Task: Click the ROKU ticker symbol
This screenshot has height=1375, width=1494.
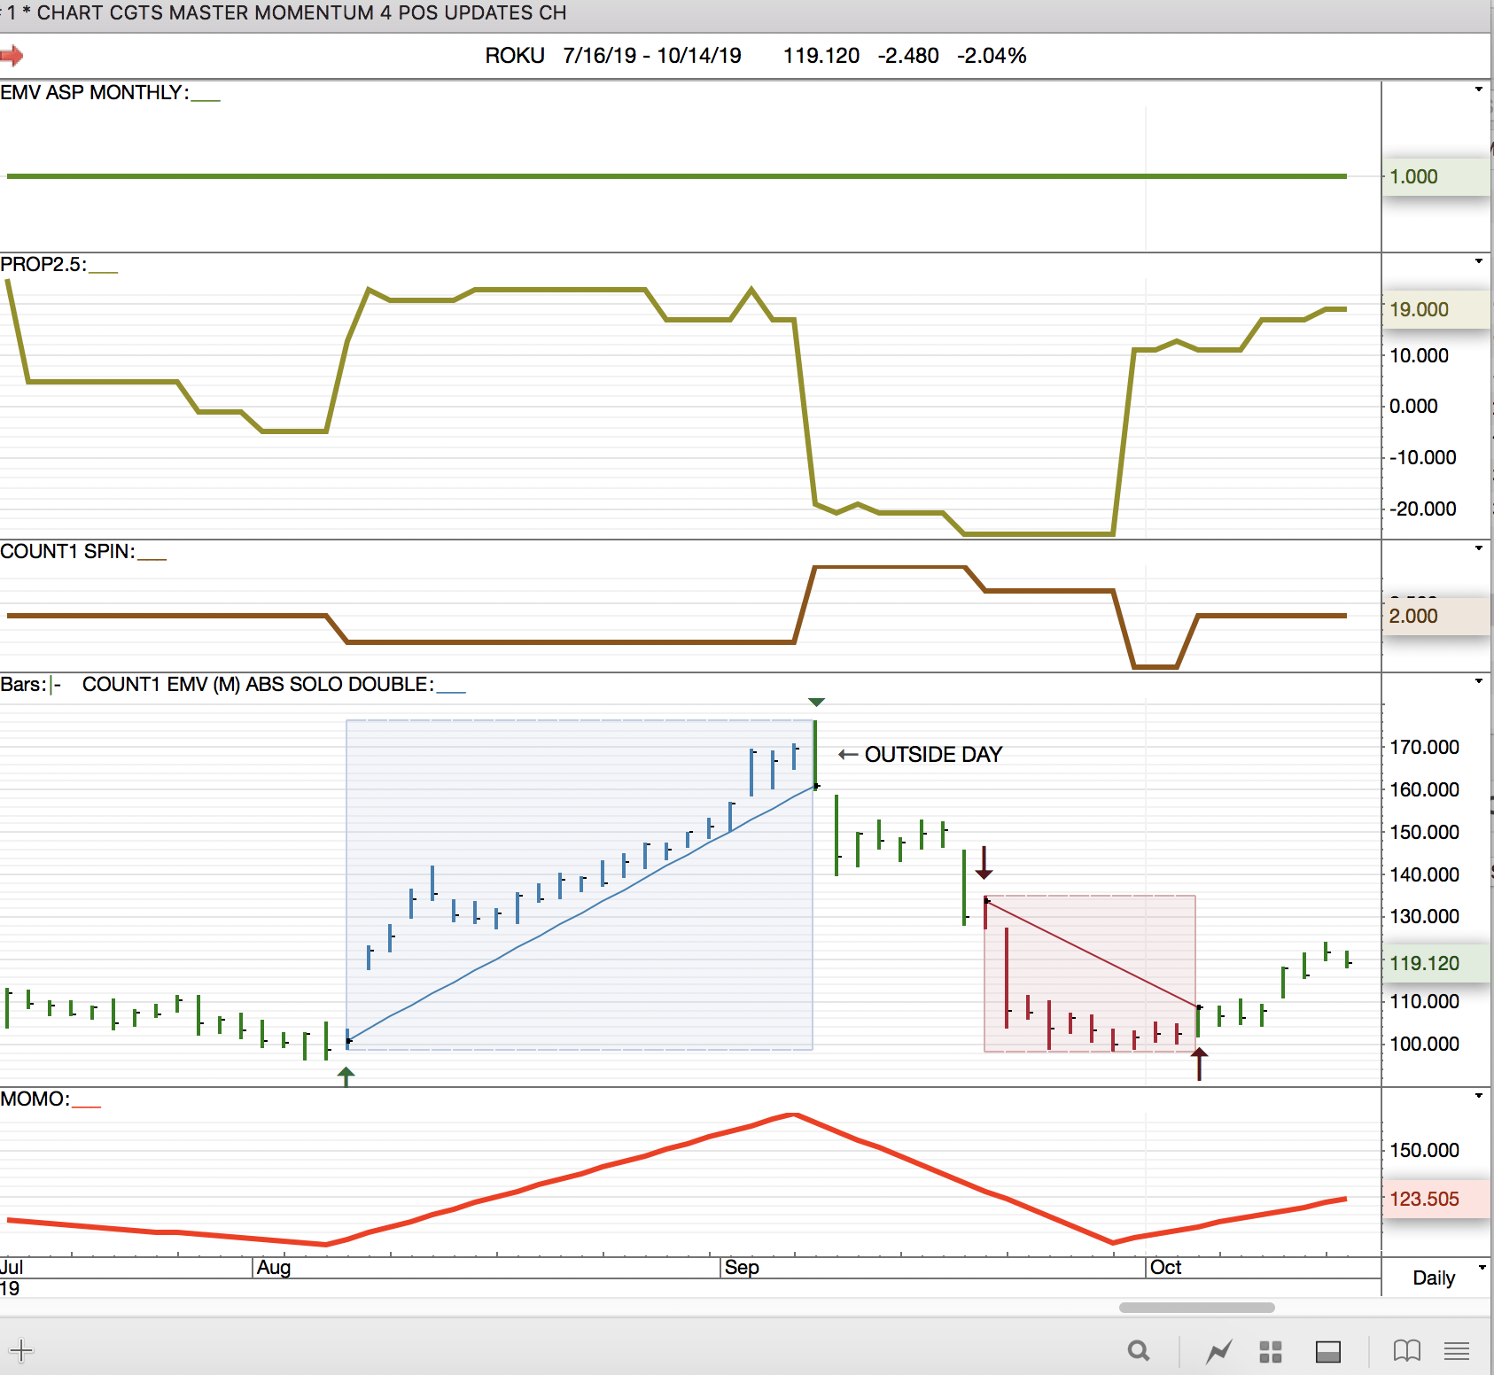Action: (515, 56)
